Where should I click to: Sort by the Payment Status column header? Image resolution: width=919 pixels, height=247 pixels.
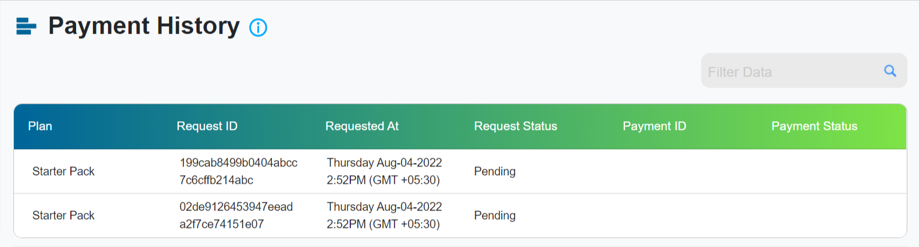(x=814, y=126)
